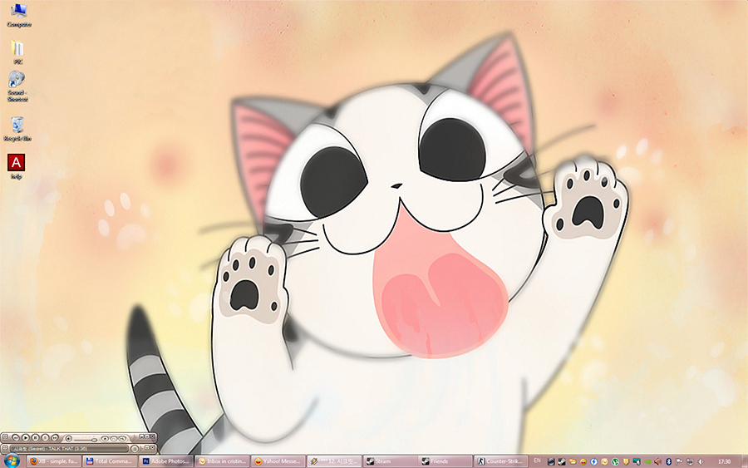Open the PIC folder on desktop
Image resolution: width=748 pixels, height=468 pixels.
coord(17,52)
